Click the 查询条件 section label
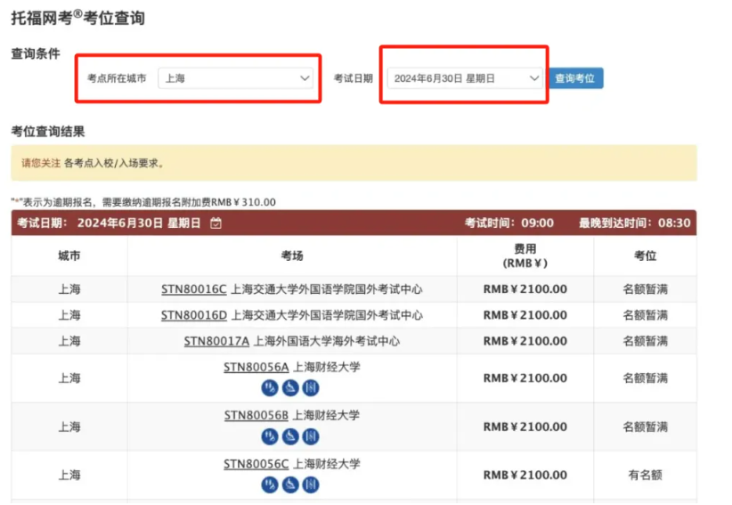 pos(36,53)
